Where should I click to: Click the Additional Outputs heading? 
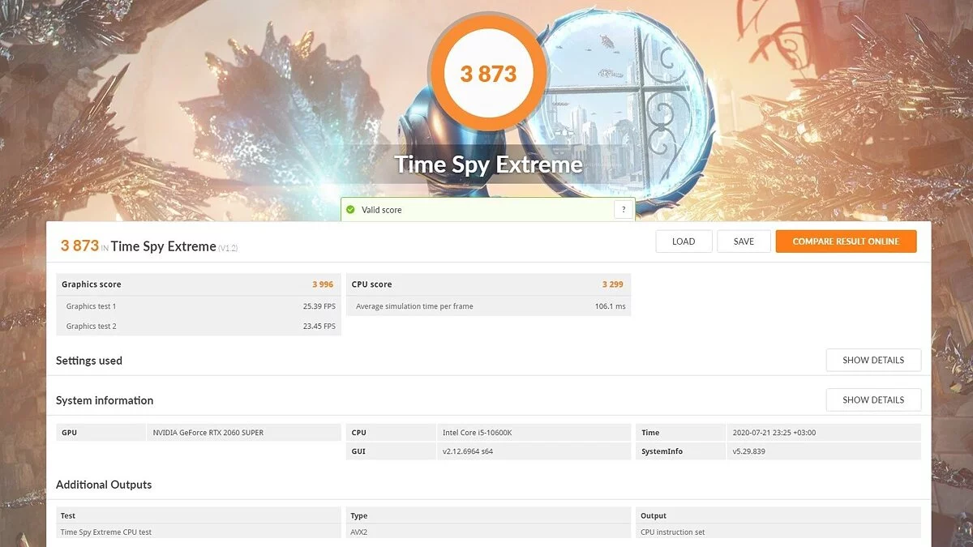[x=104, y=485]
